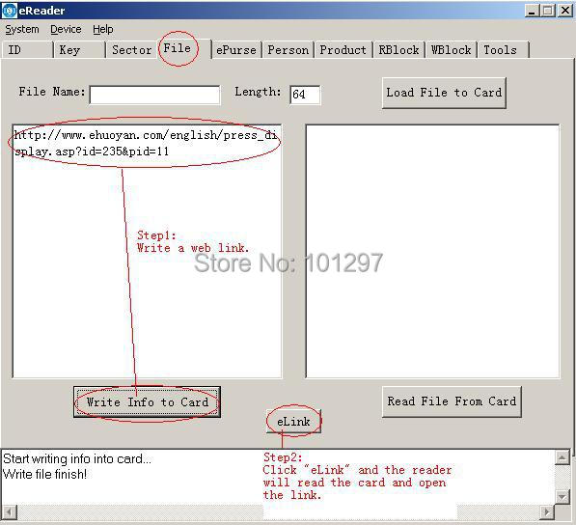Switch to the ID tab
The height and width of the screenshot is (525, 576).
point(27,50)
